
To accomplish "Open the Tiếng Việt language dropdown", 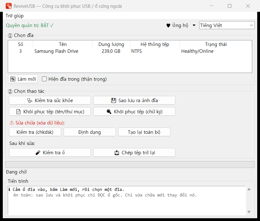I will pos(227,25).
